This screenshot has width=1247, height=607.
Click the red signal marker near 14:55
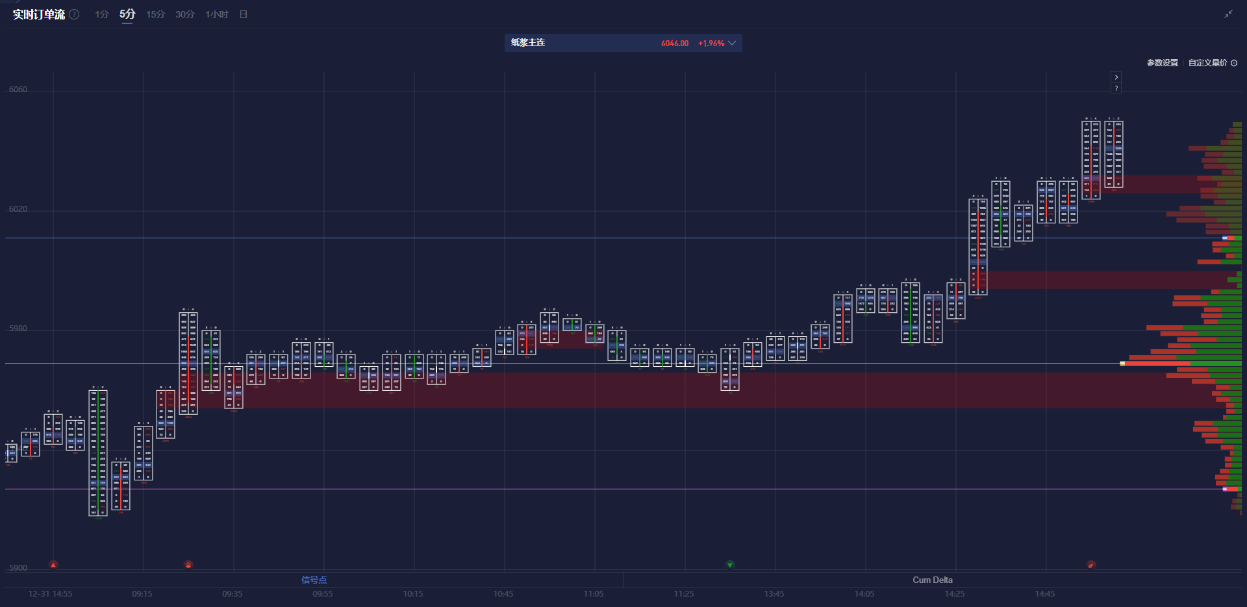point(1091,565)
